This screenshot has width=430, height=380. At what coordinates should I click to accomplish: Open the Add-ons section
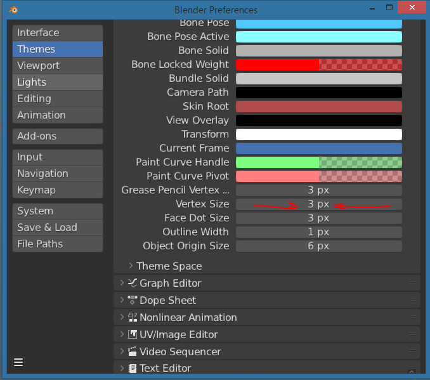pyautogui.click(x=58, y=136)
